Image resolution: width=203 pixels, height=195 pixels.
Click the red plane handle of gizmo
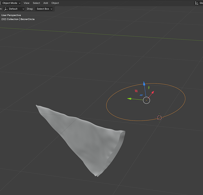[x=136, y=91]
